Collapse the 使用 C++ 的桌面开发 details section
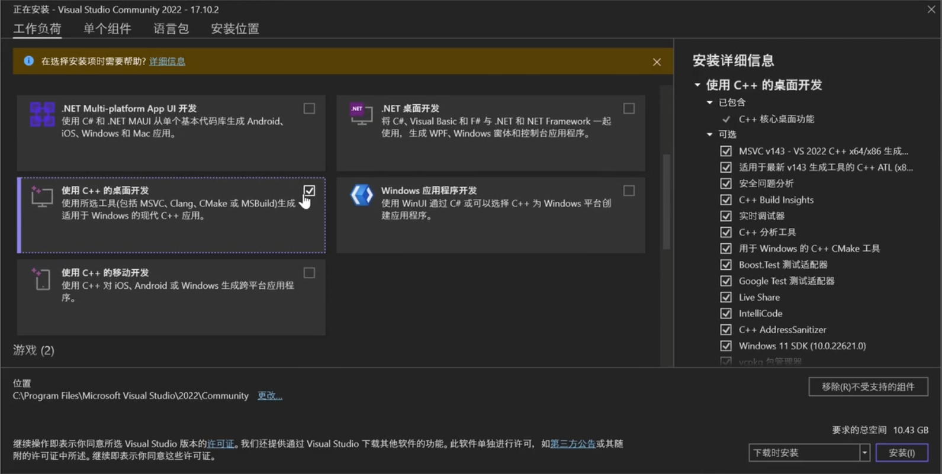This screenshot has height=474, width=942. coord(697,85)
